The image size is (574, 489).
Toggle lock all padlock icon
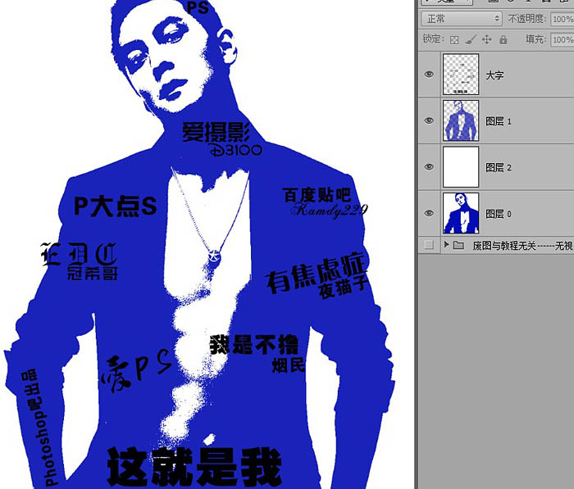pos(503,39)
